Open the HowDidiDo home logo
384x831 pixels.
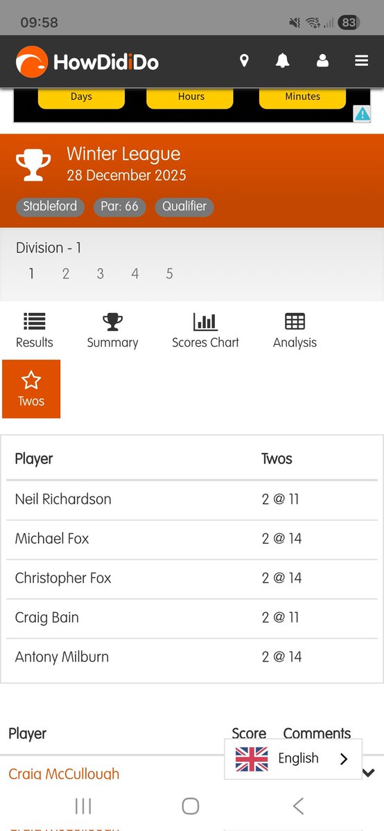pos(87,62)
